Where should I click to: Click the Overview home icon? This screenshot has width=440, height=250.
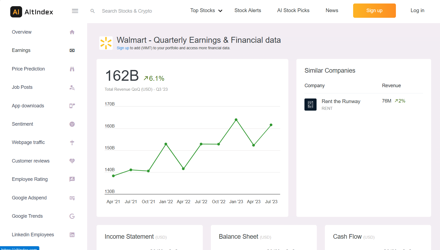pos(72,32)
